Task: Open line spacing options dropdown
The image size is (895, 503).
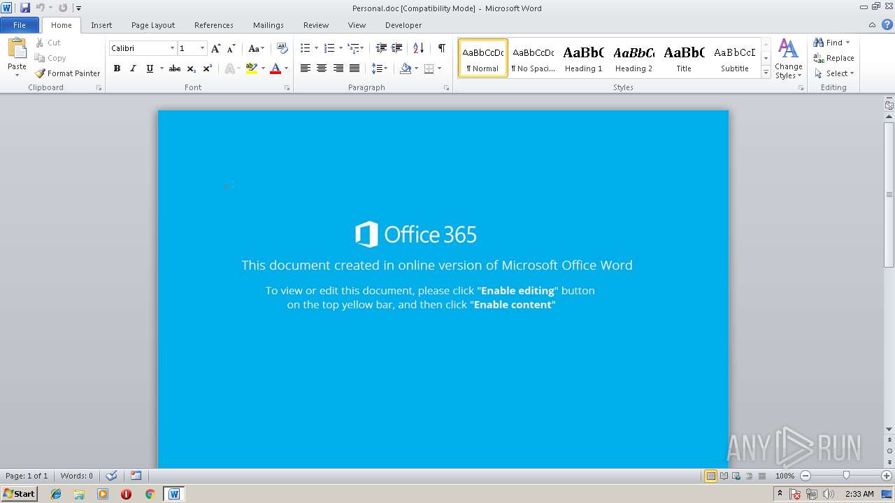Action: click(x=380, y=68)
